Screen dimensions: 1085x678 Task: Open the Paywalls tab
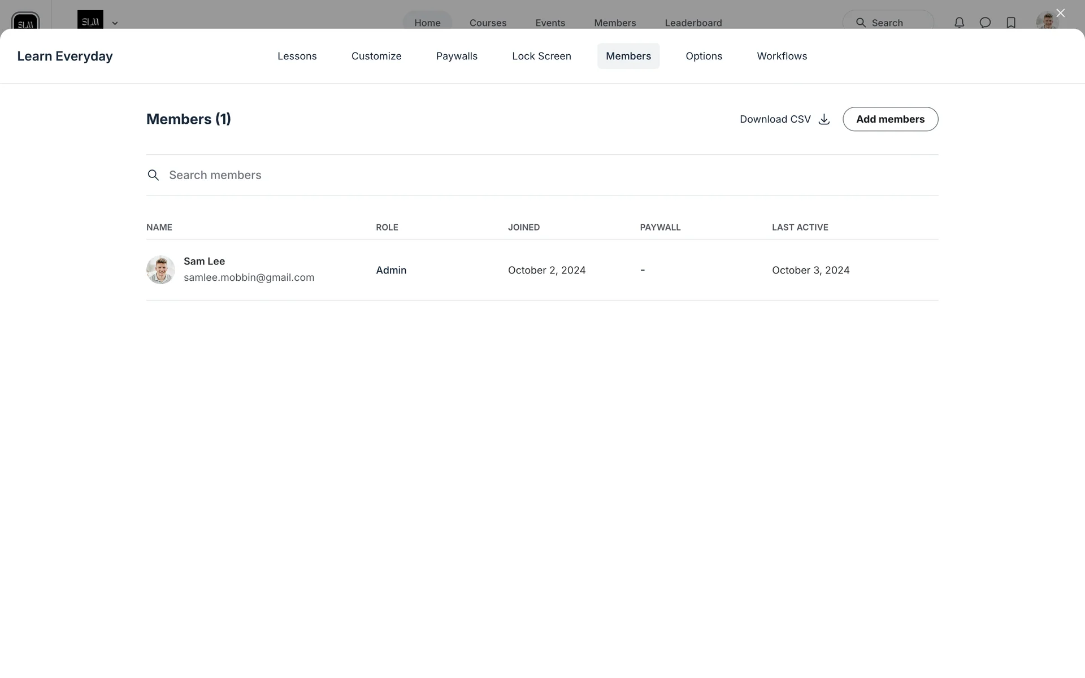coord(457,56)
